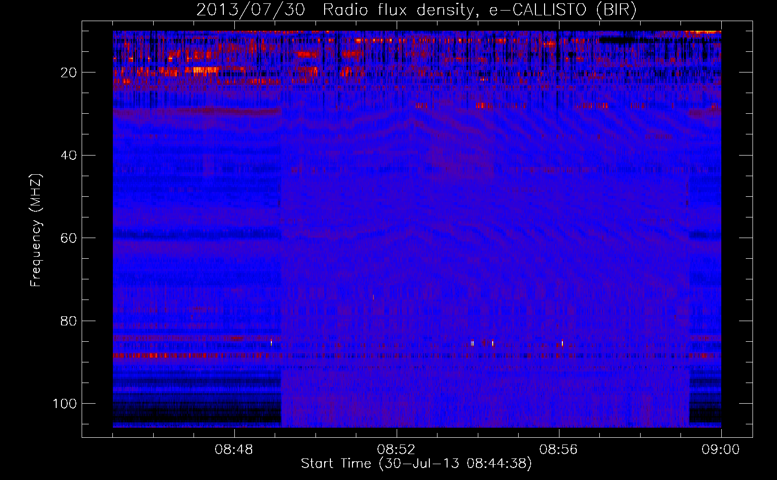Click the 80 frequency tick label
The height and width of the screenshot is (480, 777).
69,321
